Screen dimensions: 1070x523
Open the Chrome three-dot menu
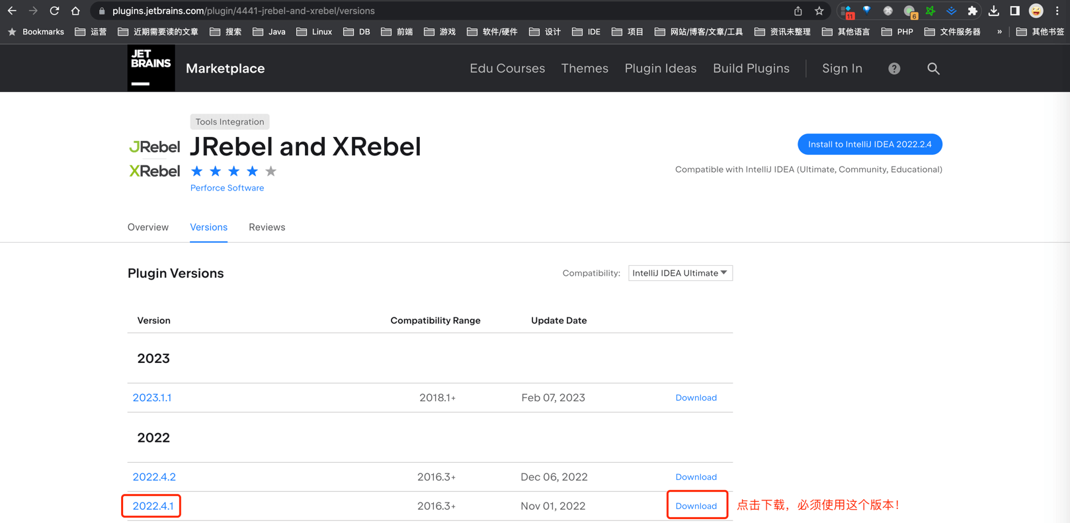1057,11
